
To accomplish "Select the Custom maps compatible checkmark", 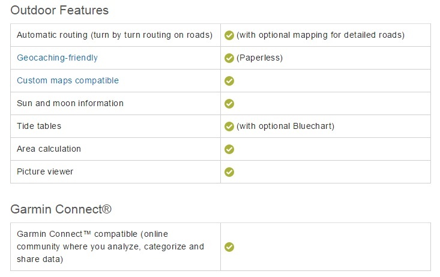I will point(229,81).
